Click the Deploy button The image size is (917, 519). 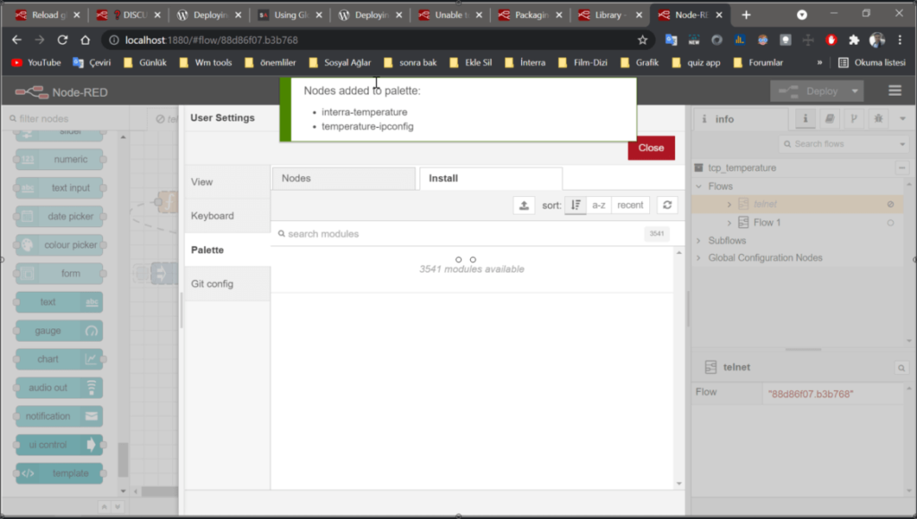[x=809, y=91]
